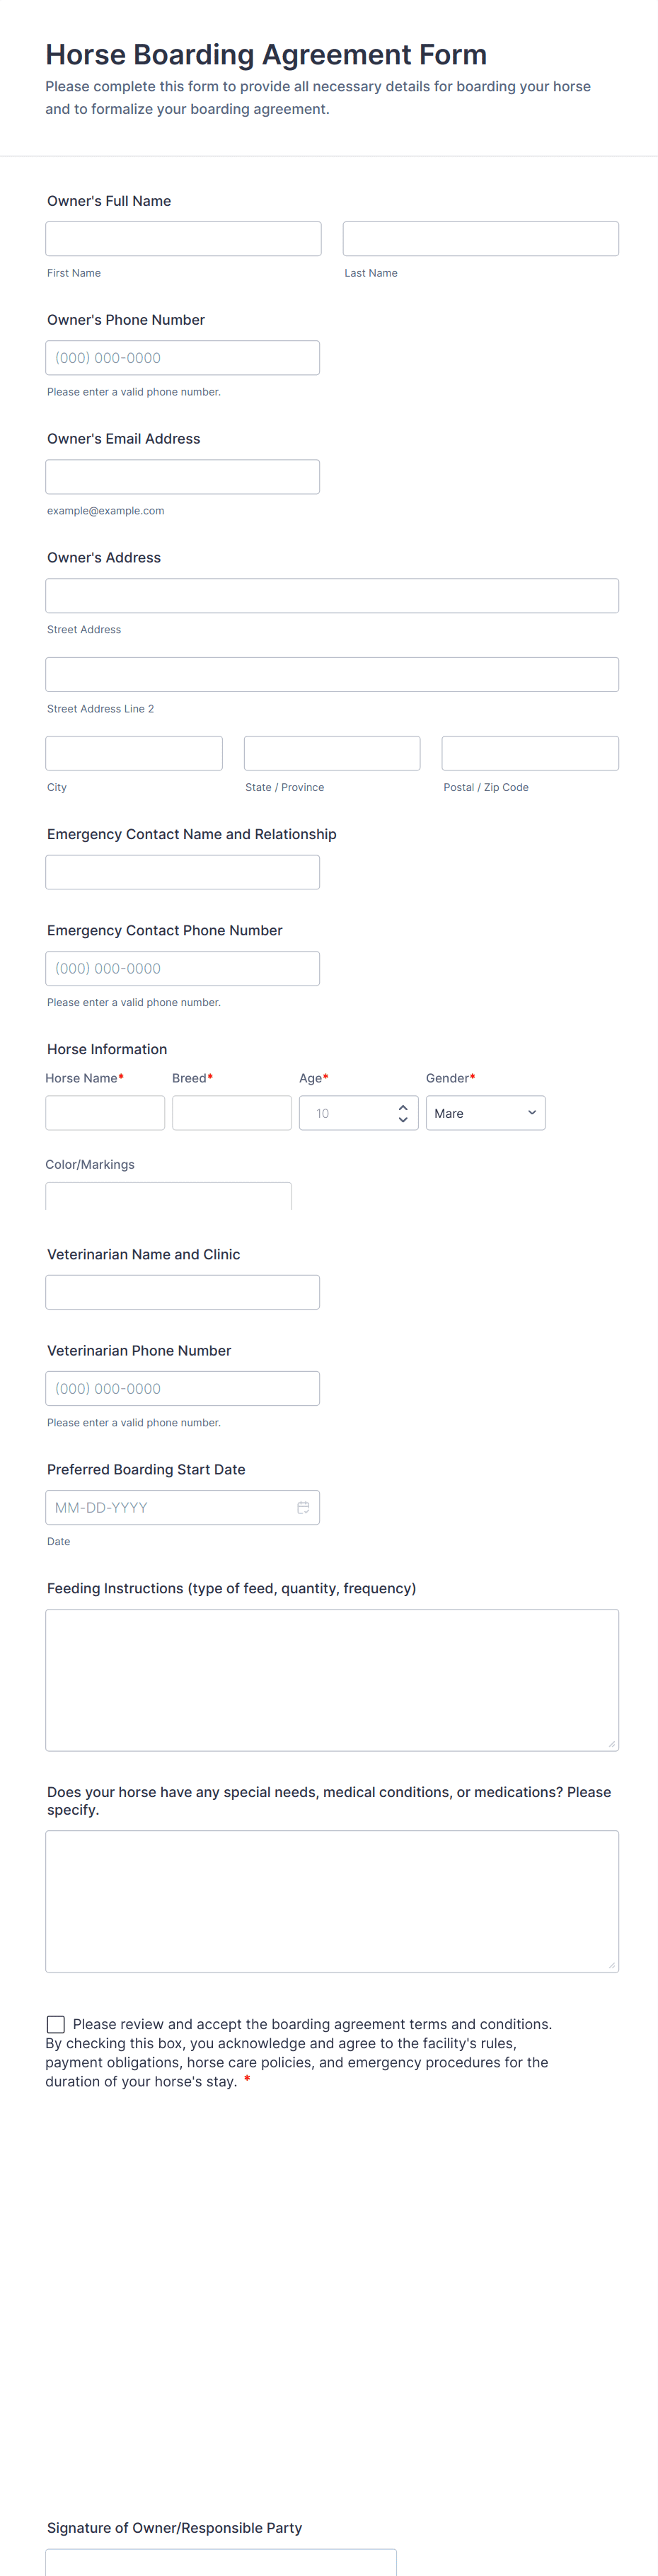Click the Postal / Zip Code field
The width and height of the screenshot is (658, 2576).
coord(529,753)
